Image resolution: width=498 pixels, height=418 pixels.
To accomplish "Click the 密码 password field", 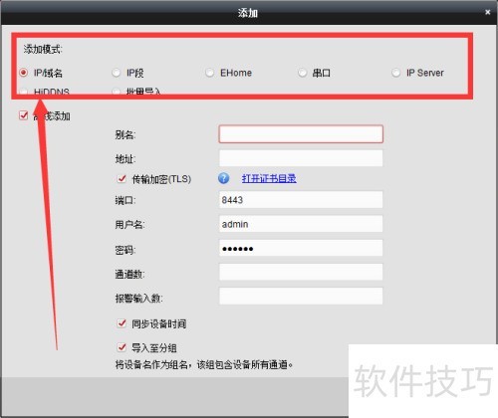I will point(301,248).
